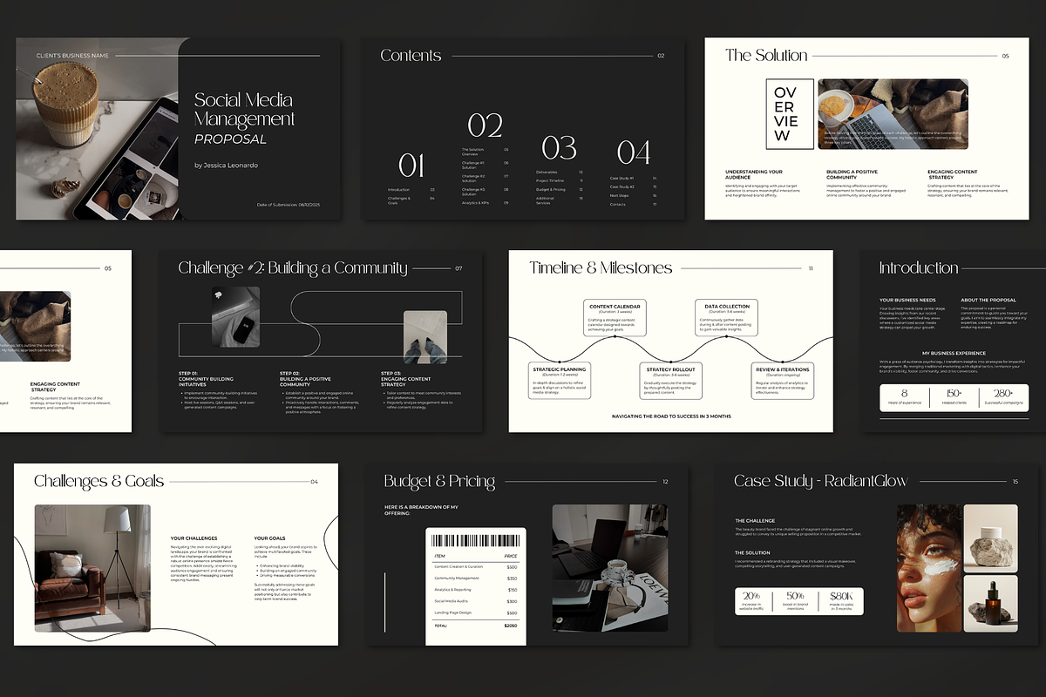Click the '20% Increase in website traffic' stat
Viewport: 1046px width, 697px height.
(751, 601)
